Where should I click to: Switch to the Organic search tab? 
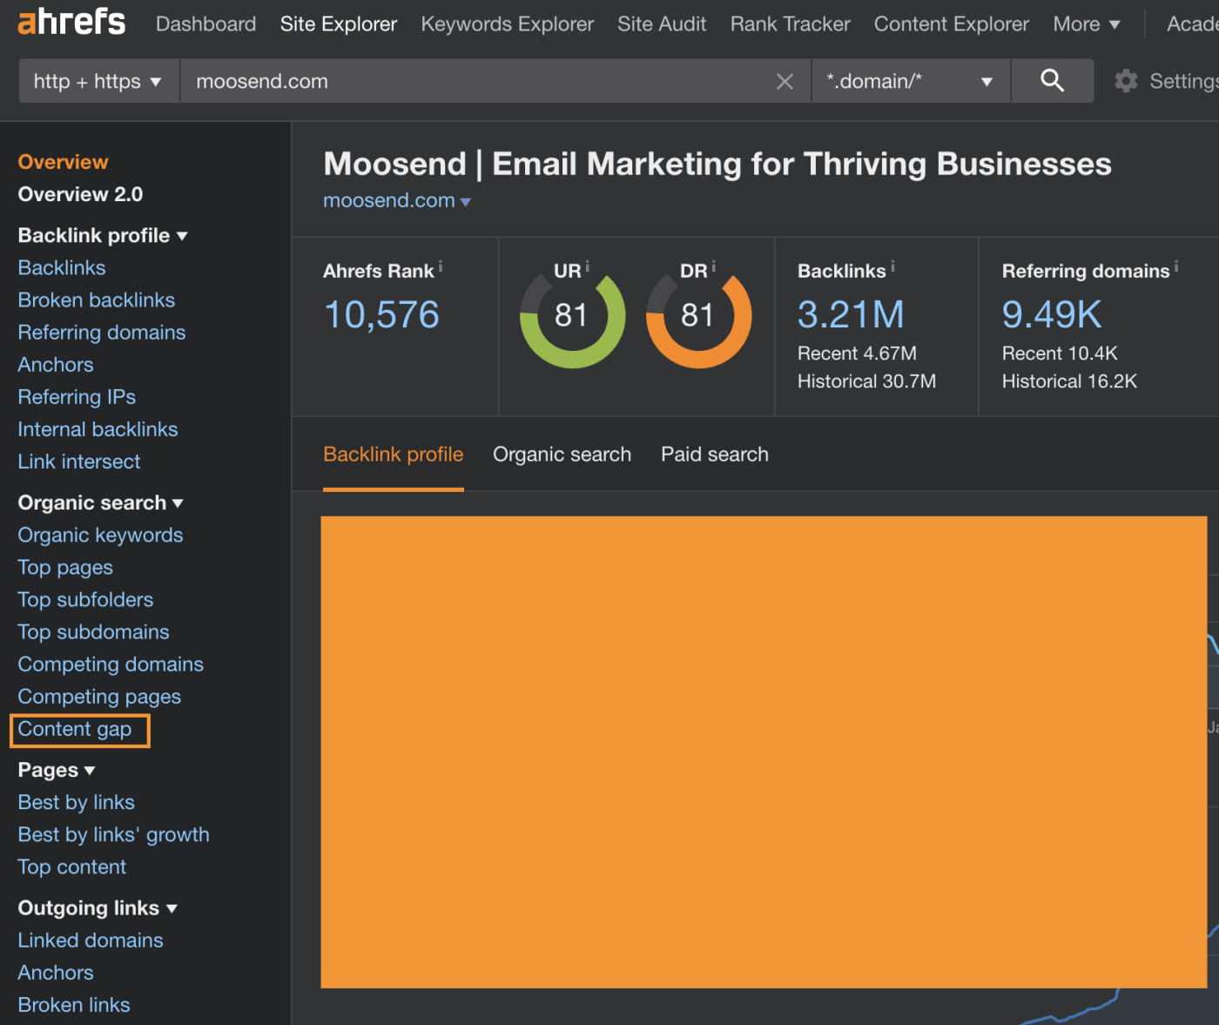click(562, 455)
